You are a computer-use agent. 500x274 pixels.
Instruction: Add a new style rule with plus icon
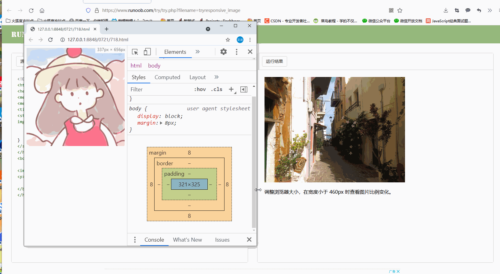click(x=232, y=90)
